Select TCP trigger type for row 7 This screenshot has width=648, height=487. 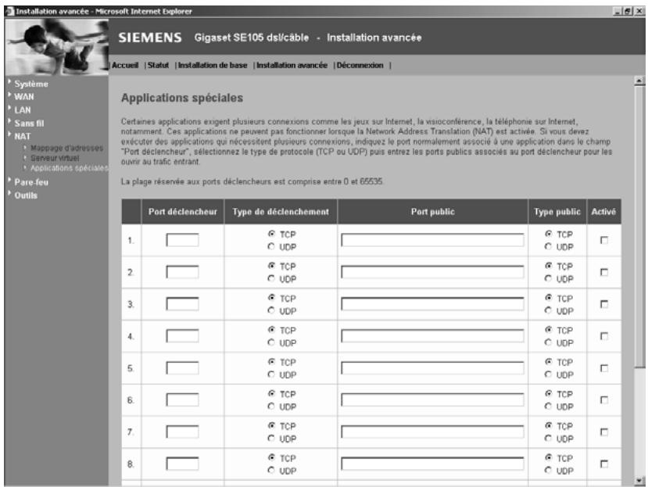[271, 425]
